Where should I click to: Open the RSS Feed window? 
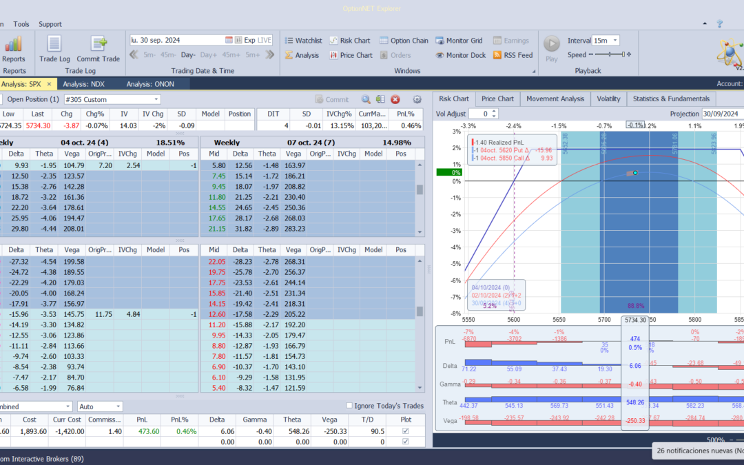(511, 55)
